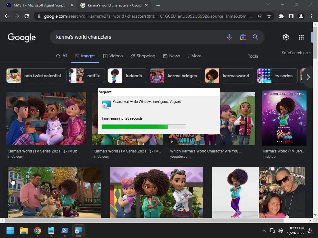318x238 pixels.
Task: Open Which Karma's World Character Are You link
Action: click(x=206, y=151)
